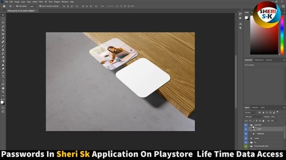The height and width of the screenshot is (160, 286).
Task: Click the background color swatch in toolbar
Action: click(x=4, y=104)
